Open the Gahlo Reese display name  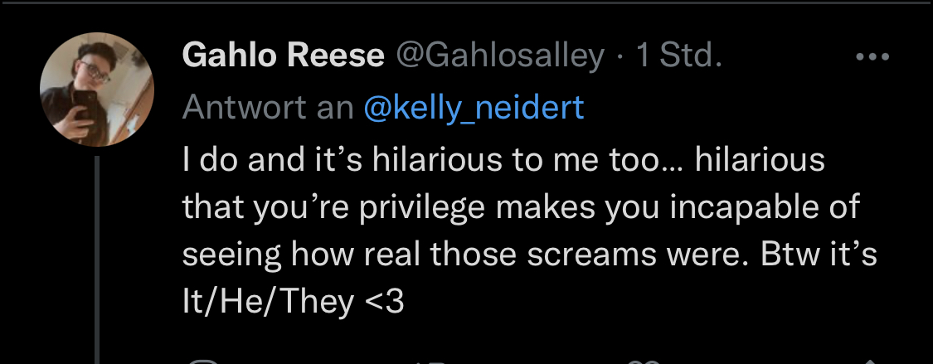tap(284, 56)
